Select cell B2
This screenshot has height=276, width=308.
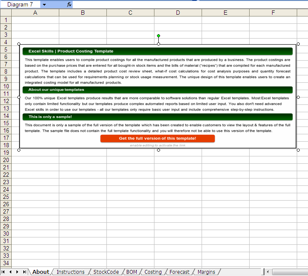pos(83,27)
